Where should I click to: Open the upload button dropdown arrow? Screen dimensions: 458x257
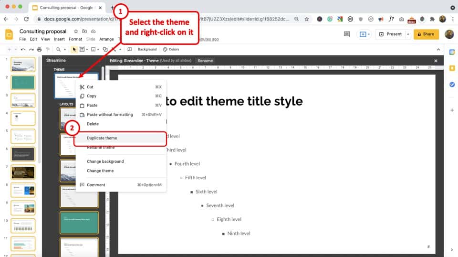pos(369,34)
